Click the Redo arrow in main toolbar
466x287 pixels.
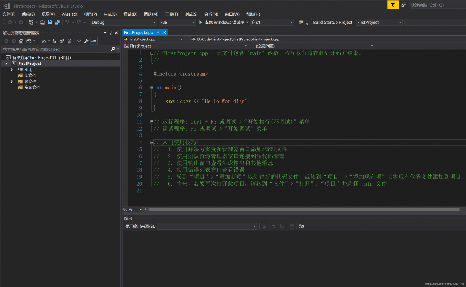79,22
